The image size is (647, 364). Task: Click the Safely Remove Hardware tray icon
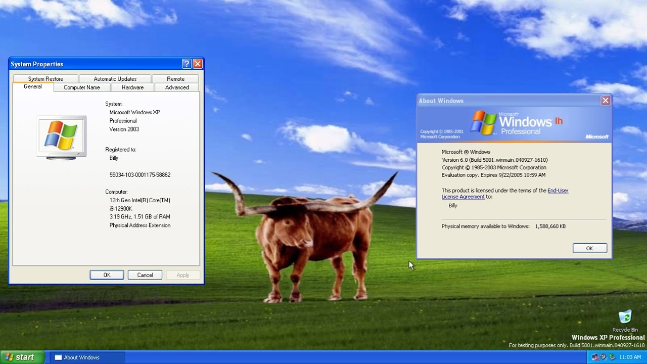click(612, 357)
